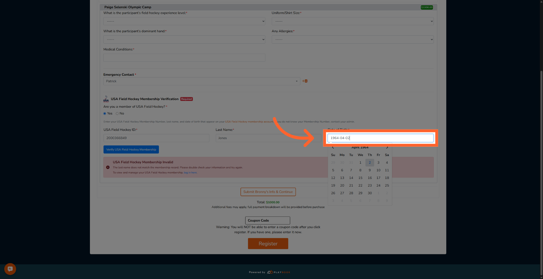
Task: Pick April 11 in the calendar
Action: coord(387,170)
